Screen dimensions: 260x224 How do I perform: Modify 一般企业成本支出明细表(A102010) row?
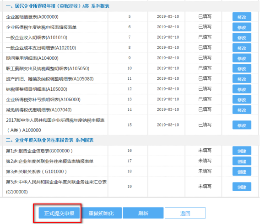242,48
